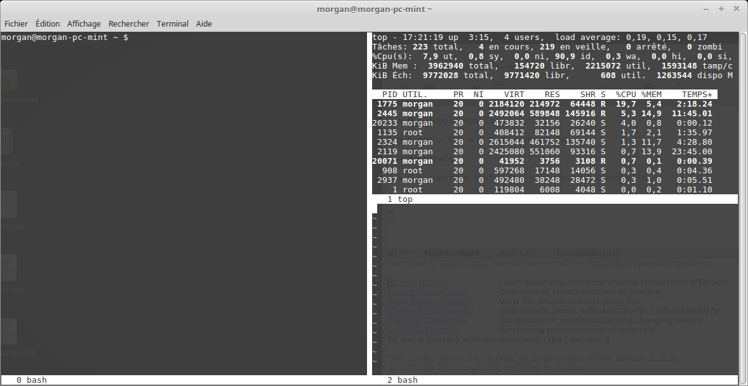Click the %CPU column header in top
Screen dimensions: 748x386
point(625,95)
